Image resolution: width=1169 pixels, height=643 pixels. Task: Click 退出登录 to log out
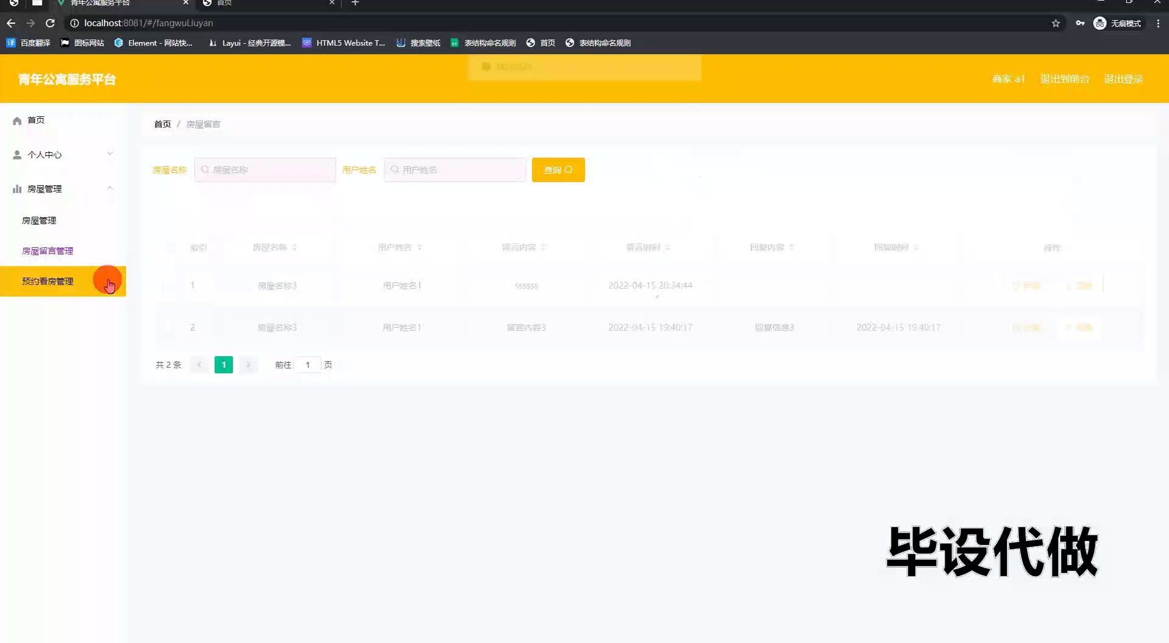(1123, 79)
